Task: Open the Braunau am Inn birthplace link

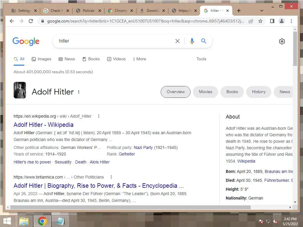Action: click(x=278, y=171)
